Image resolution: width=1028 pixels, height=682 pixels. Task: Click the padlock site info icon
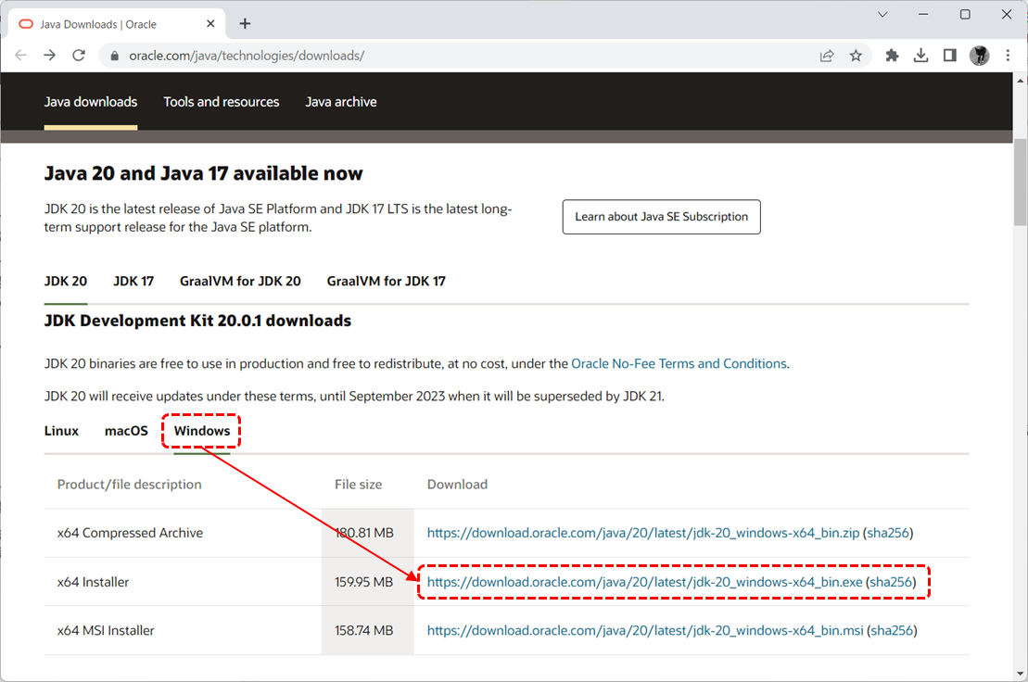(115, 56)
